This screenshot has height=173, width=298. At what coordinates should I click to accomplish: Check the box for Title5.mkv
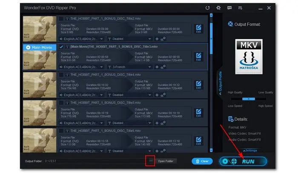tap(61, 103)
